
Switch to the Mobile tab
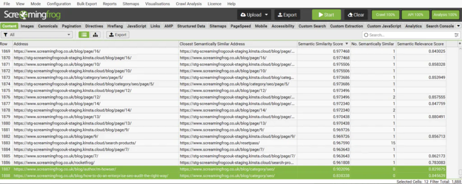261,26
